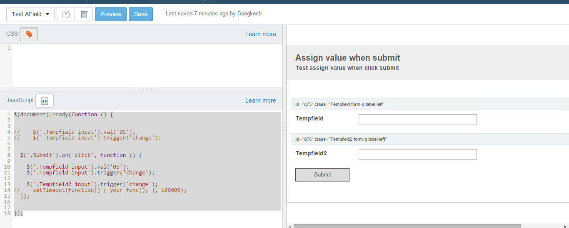This screenshot has width=569, height=228.
Task: Click into the Tempfield text input
Action: point(418,120)
